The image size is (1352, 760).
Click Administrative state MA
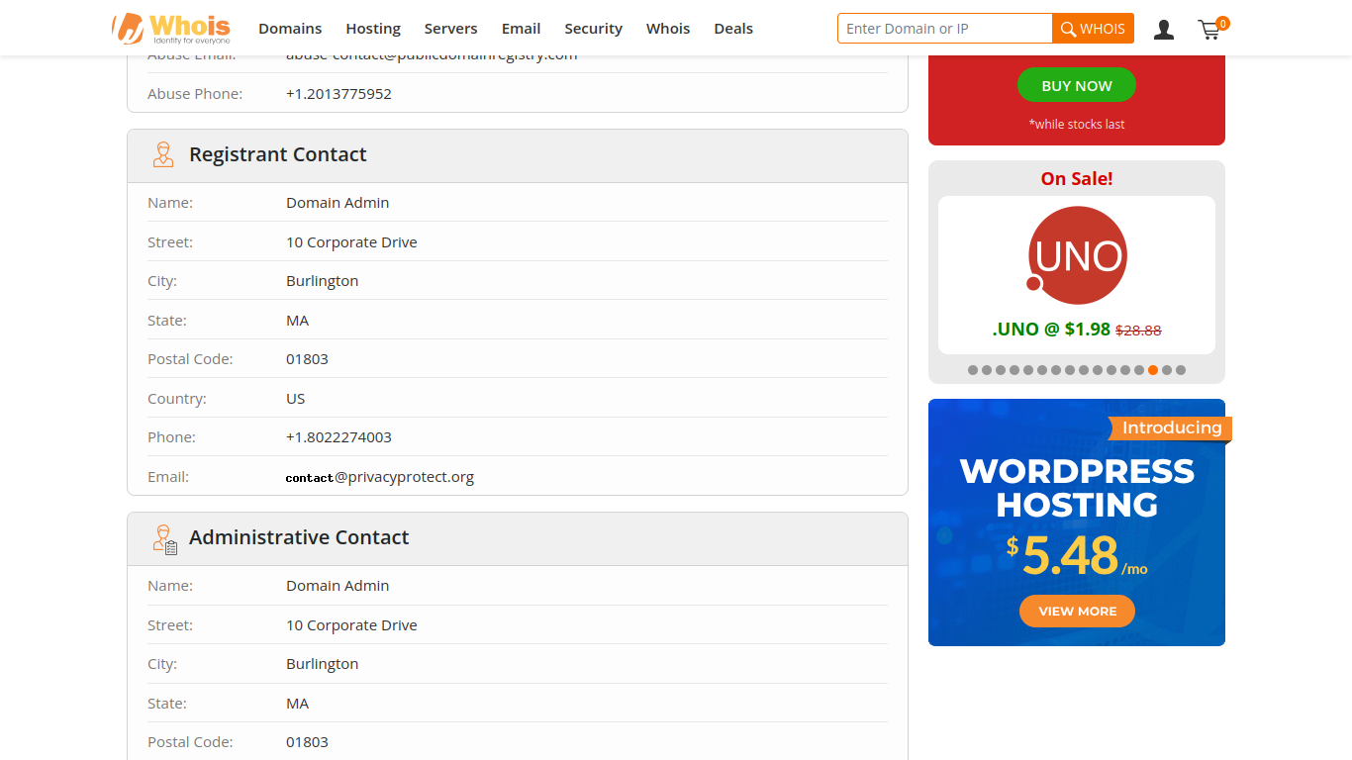[x=298, y=704]
